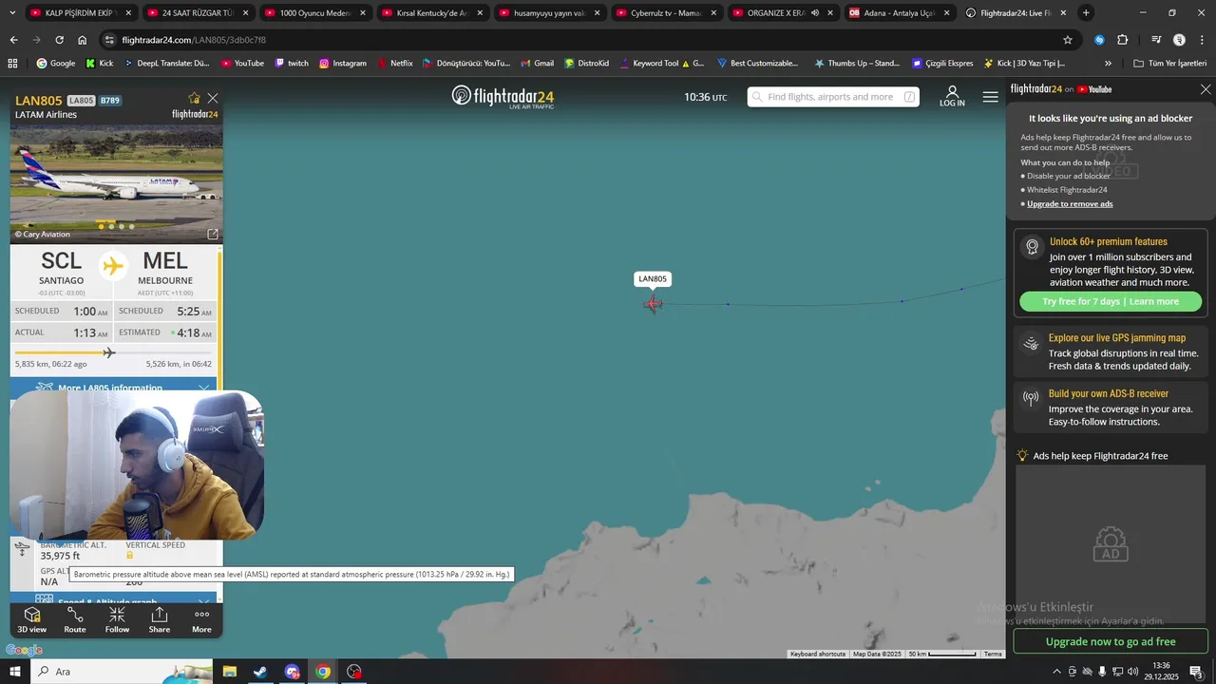The image size is (1216, 684).
Task: Open the 3D view of flight LAN805
Action: 31,619
